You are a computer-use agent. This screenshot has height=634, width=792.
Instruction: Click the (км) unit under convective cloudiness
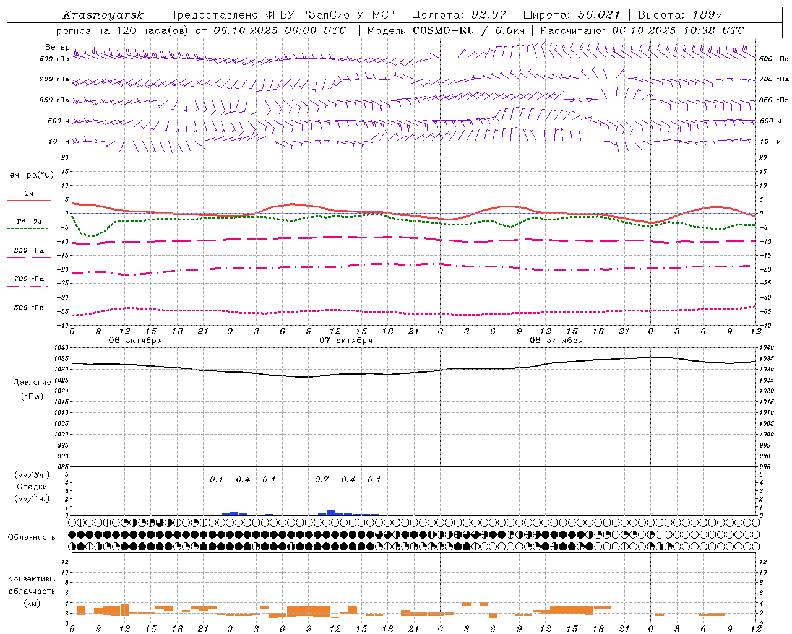32,603
